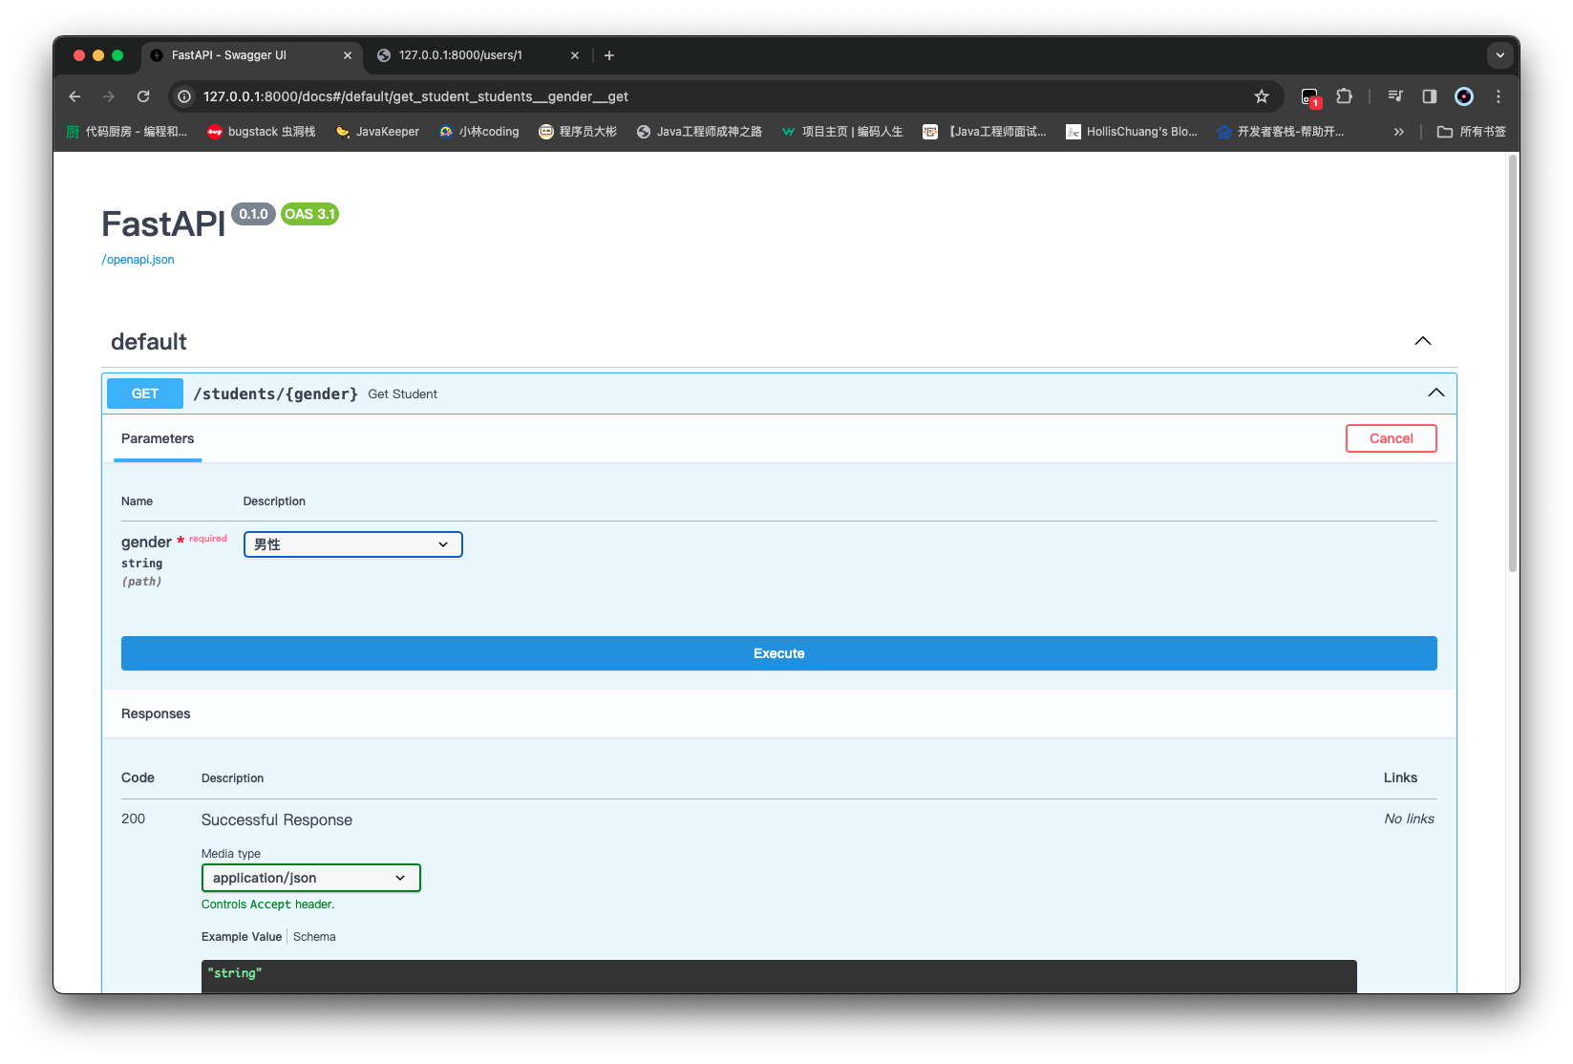
Task: Close the FastAPI - Swagger UI tab
Action: (x=348, y=55)
